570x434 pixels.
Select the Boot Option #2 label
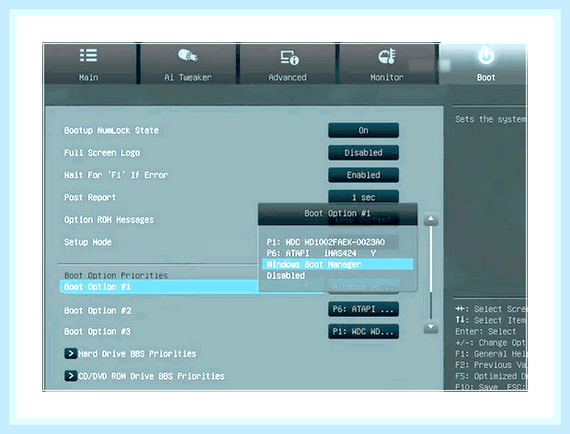97,311
